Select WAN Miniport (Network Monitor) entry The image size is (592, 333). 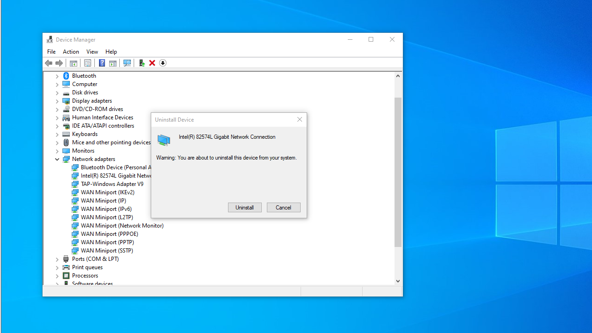point(122,226)
